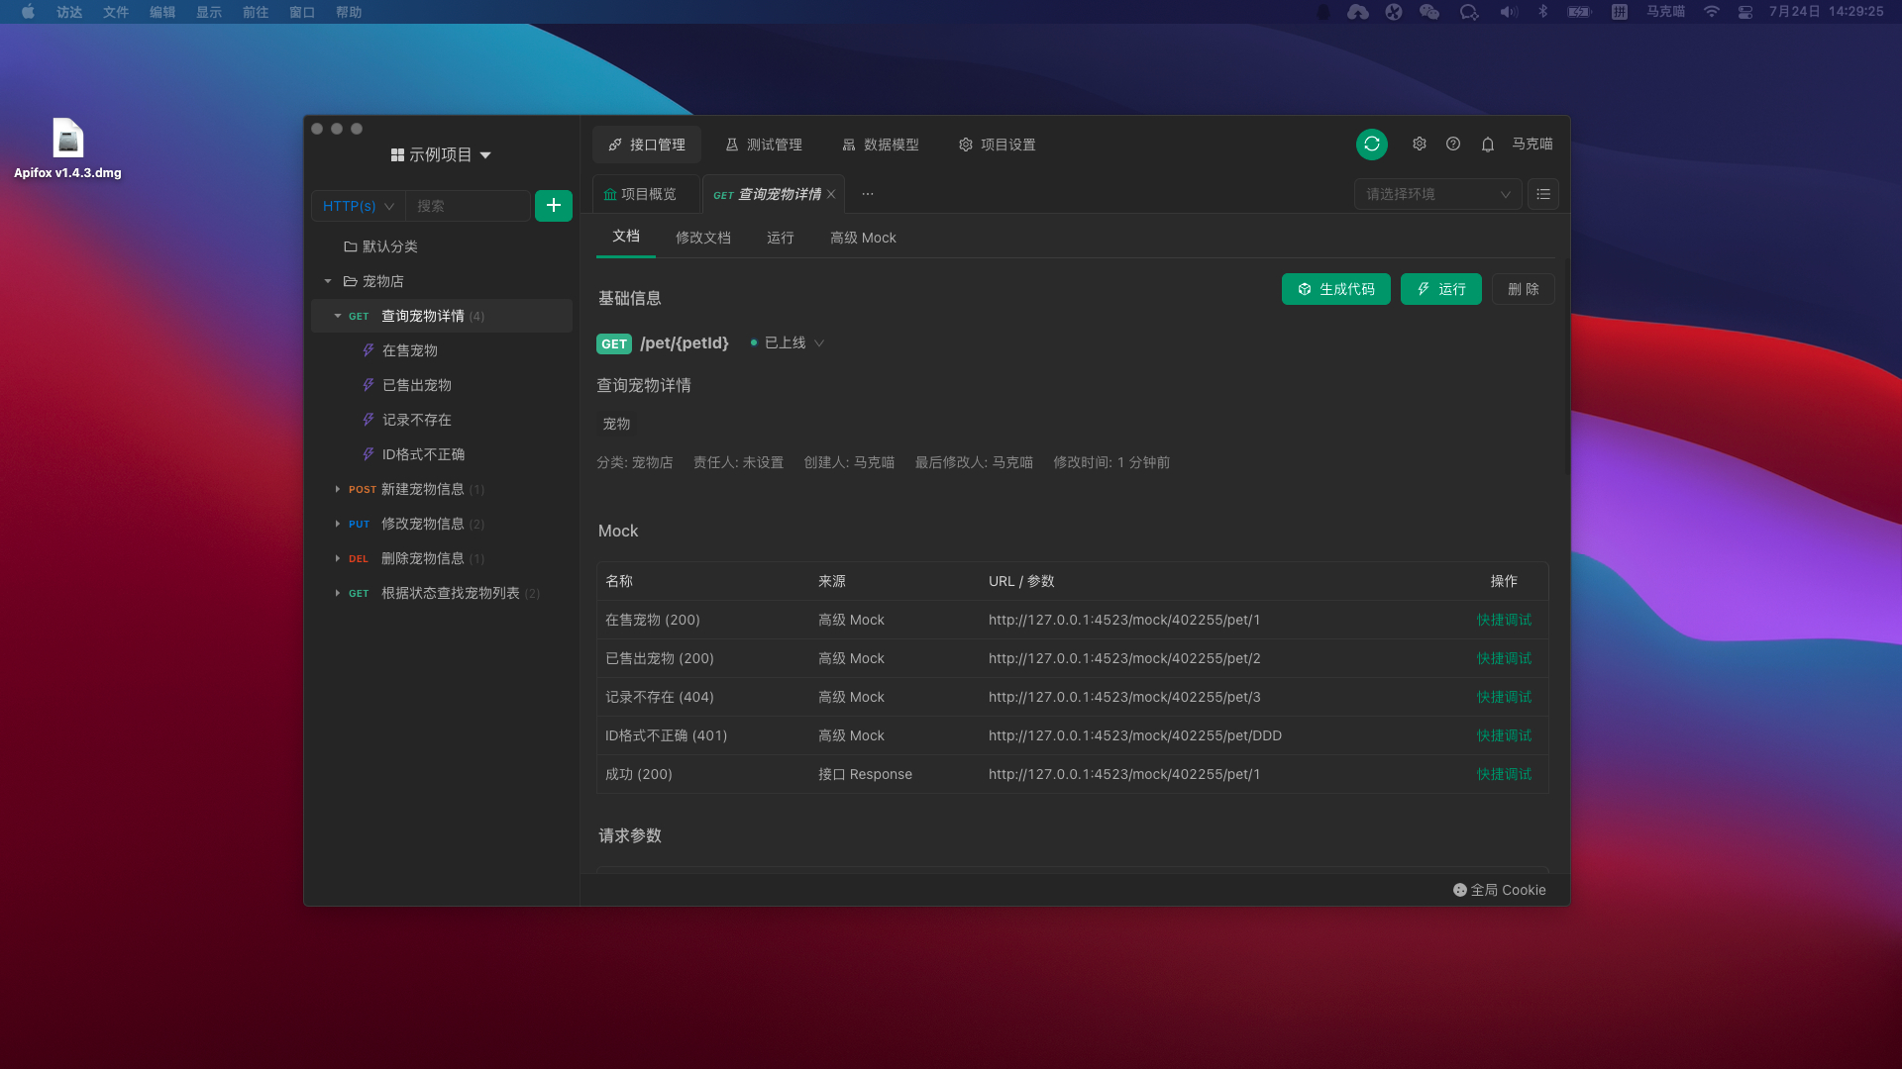
Task: Click the 生成代码 button
Action: (x=1335, y=289)
